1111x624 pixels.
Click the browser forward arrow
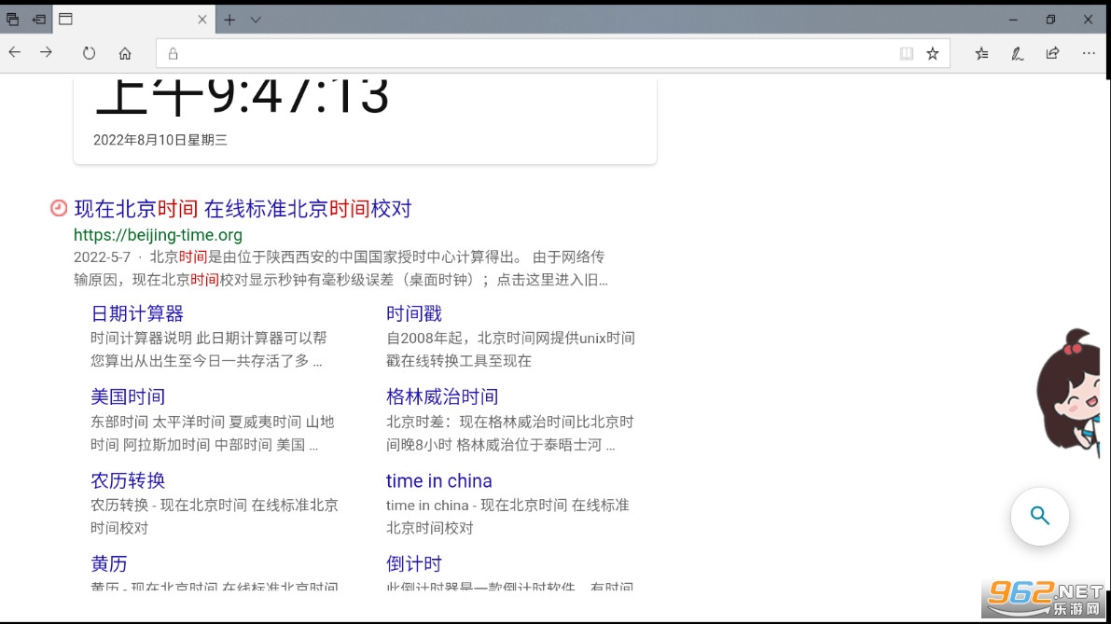click(x=46, y=53)
